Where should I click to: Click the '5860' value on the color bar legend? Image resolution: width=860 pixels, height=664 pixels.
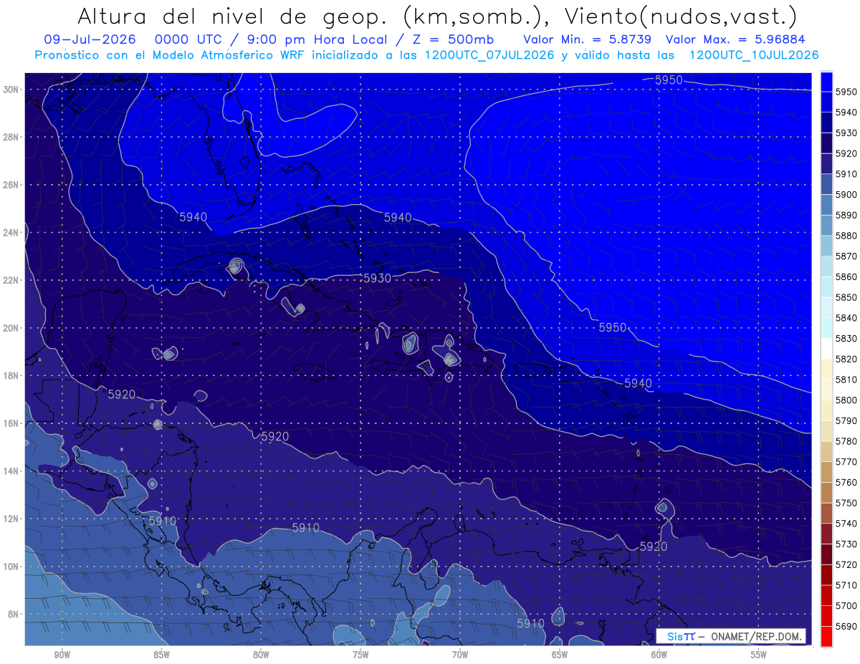[846, 276]
